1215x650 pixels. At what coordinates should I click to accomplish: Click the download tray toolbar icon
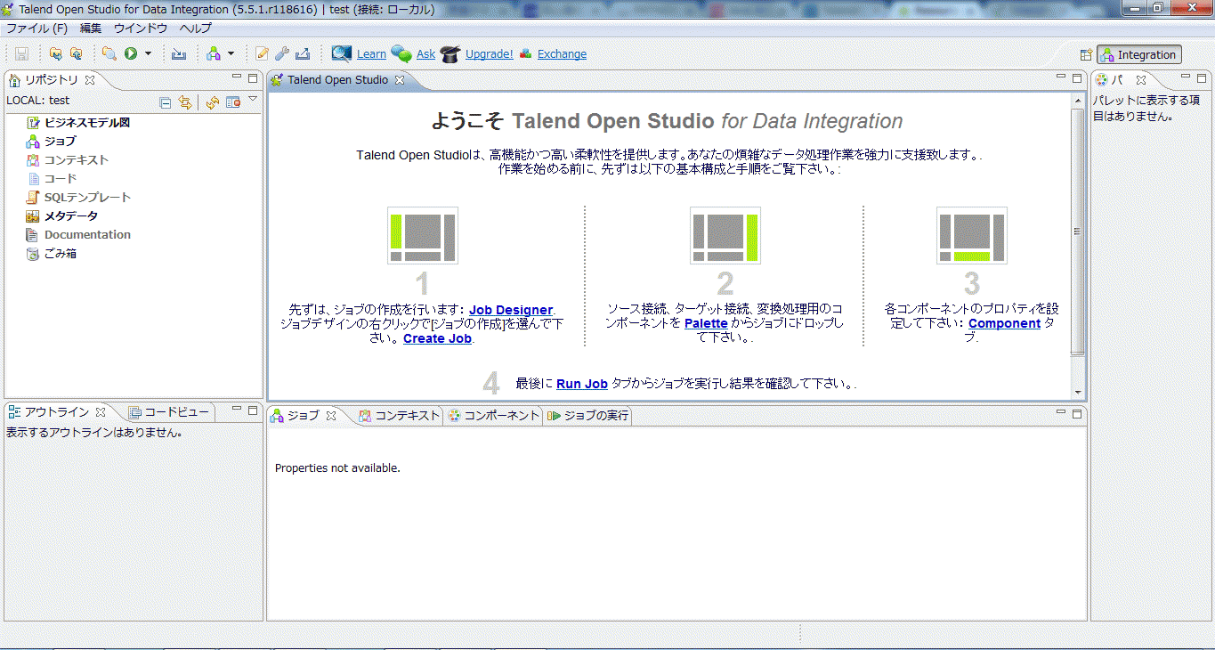tap(179, 54)
